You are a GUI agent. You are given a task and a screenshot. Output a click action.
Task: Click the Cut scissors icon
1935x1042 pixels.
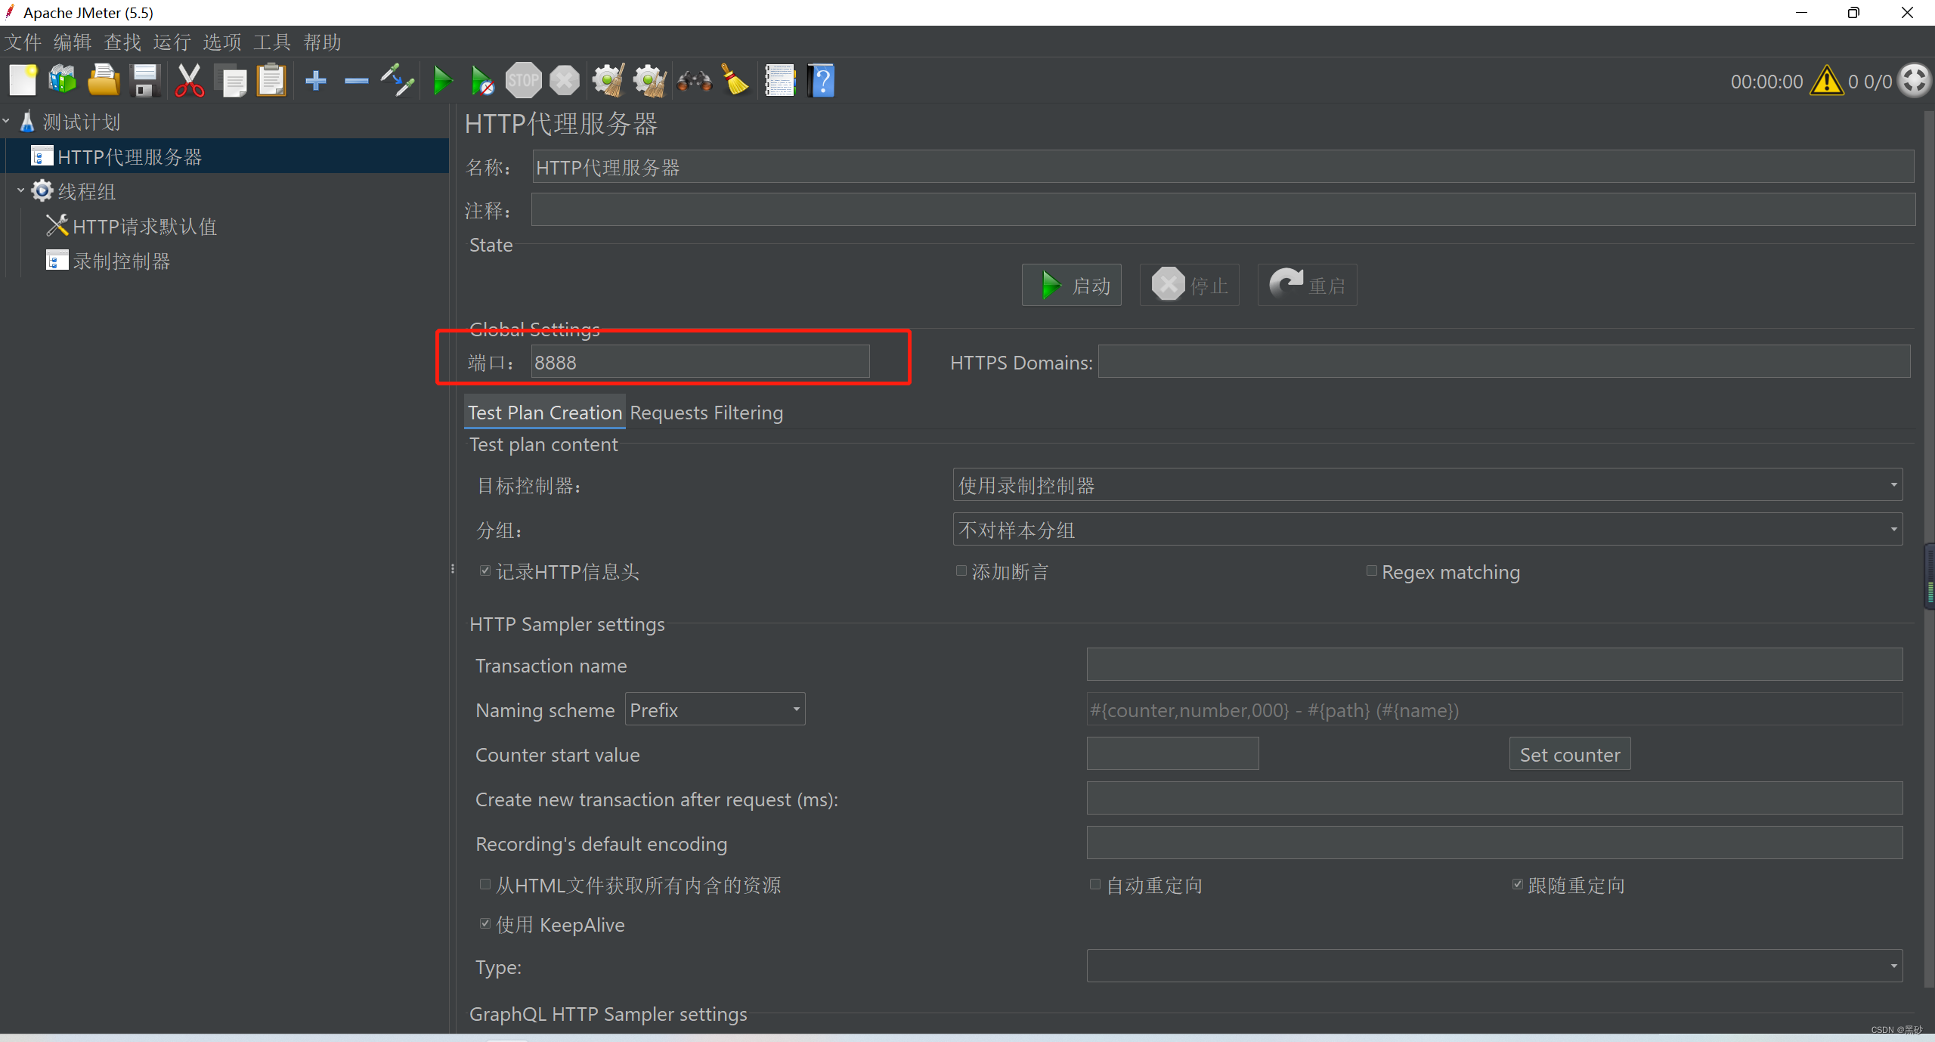tap(189, 80)
